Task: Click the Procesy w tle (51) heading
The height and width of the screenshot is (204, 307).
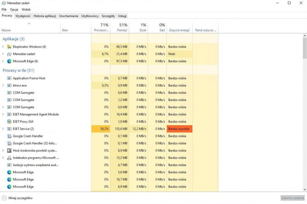Action: [x=18, y=71]
